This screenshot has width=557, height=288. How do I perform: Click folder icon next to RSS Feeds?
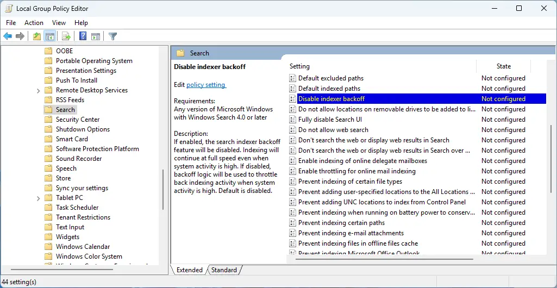[x=48, y=100]
